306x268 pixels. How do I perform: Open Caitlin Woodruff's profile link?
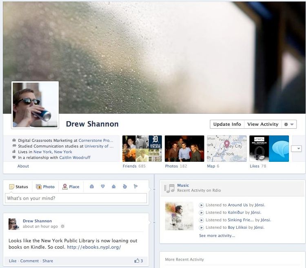point(75,157)
